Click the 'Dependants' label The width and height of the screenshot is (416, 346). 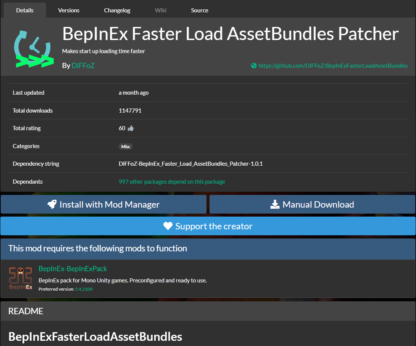point(28,182)
